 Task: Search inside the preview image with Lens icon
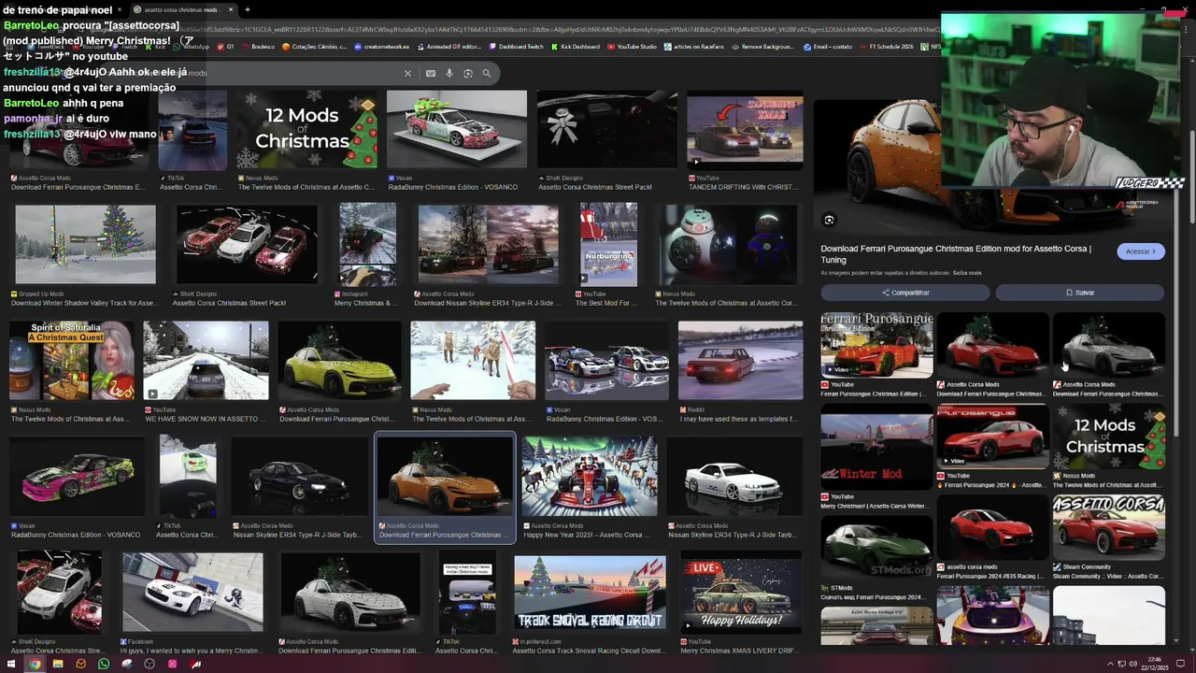pos(829,220)
